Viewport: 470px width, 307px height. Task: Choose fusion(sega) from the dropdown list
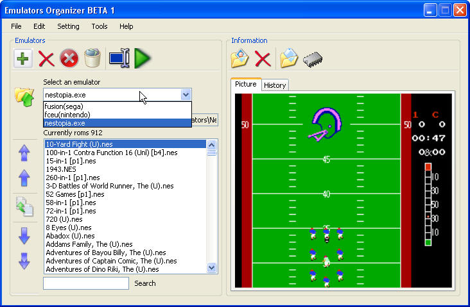(118, 106)
